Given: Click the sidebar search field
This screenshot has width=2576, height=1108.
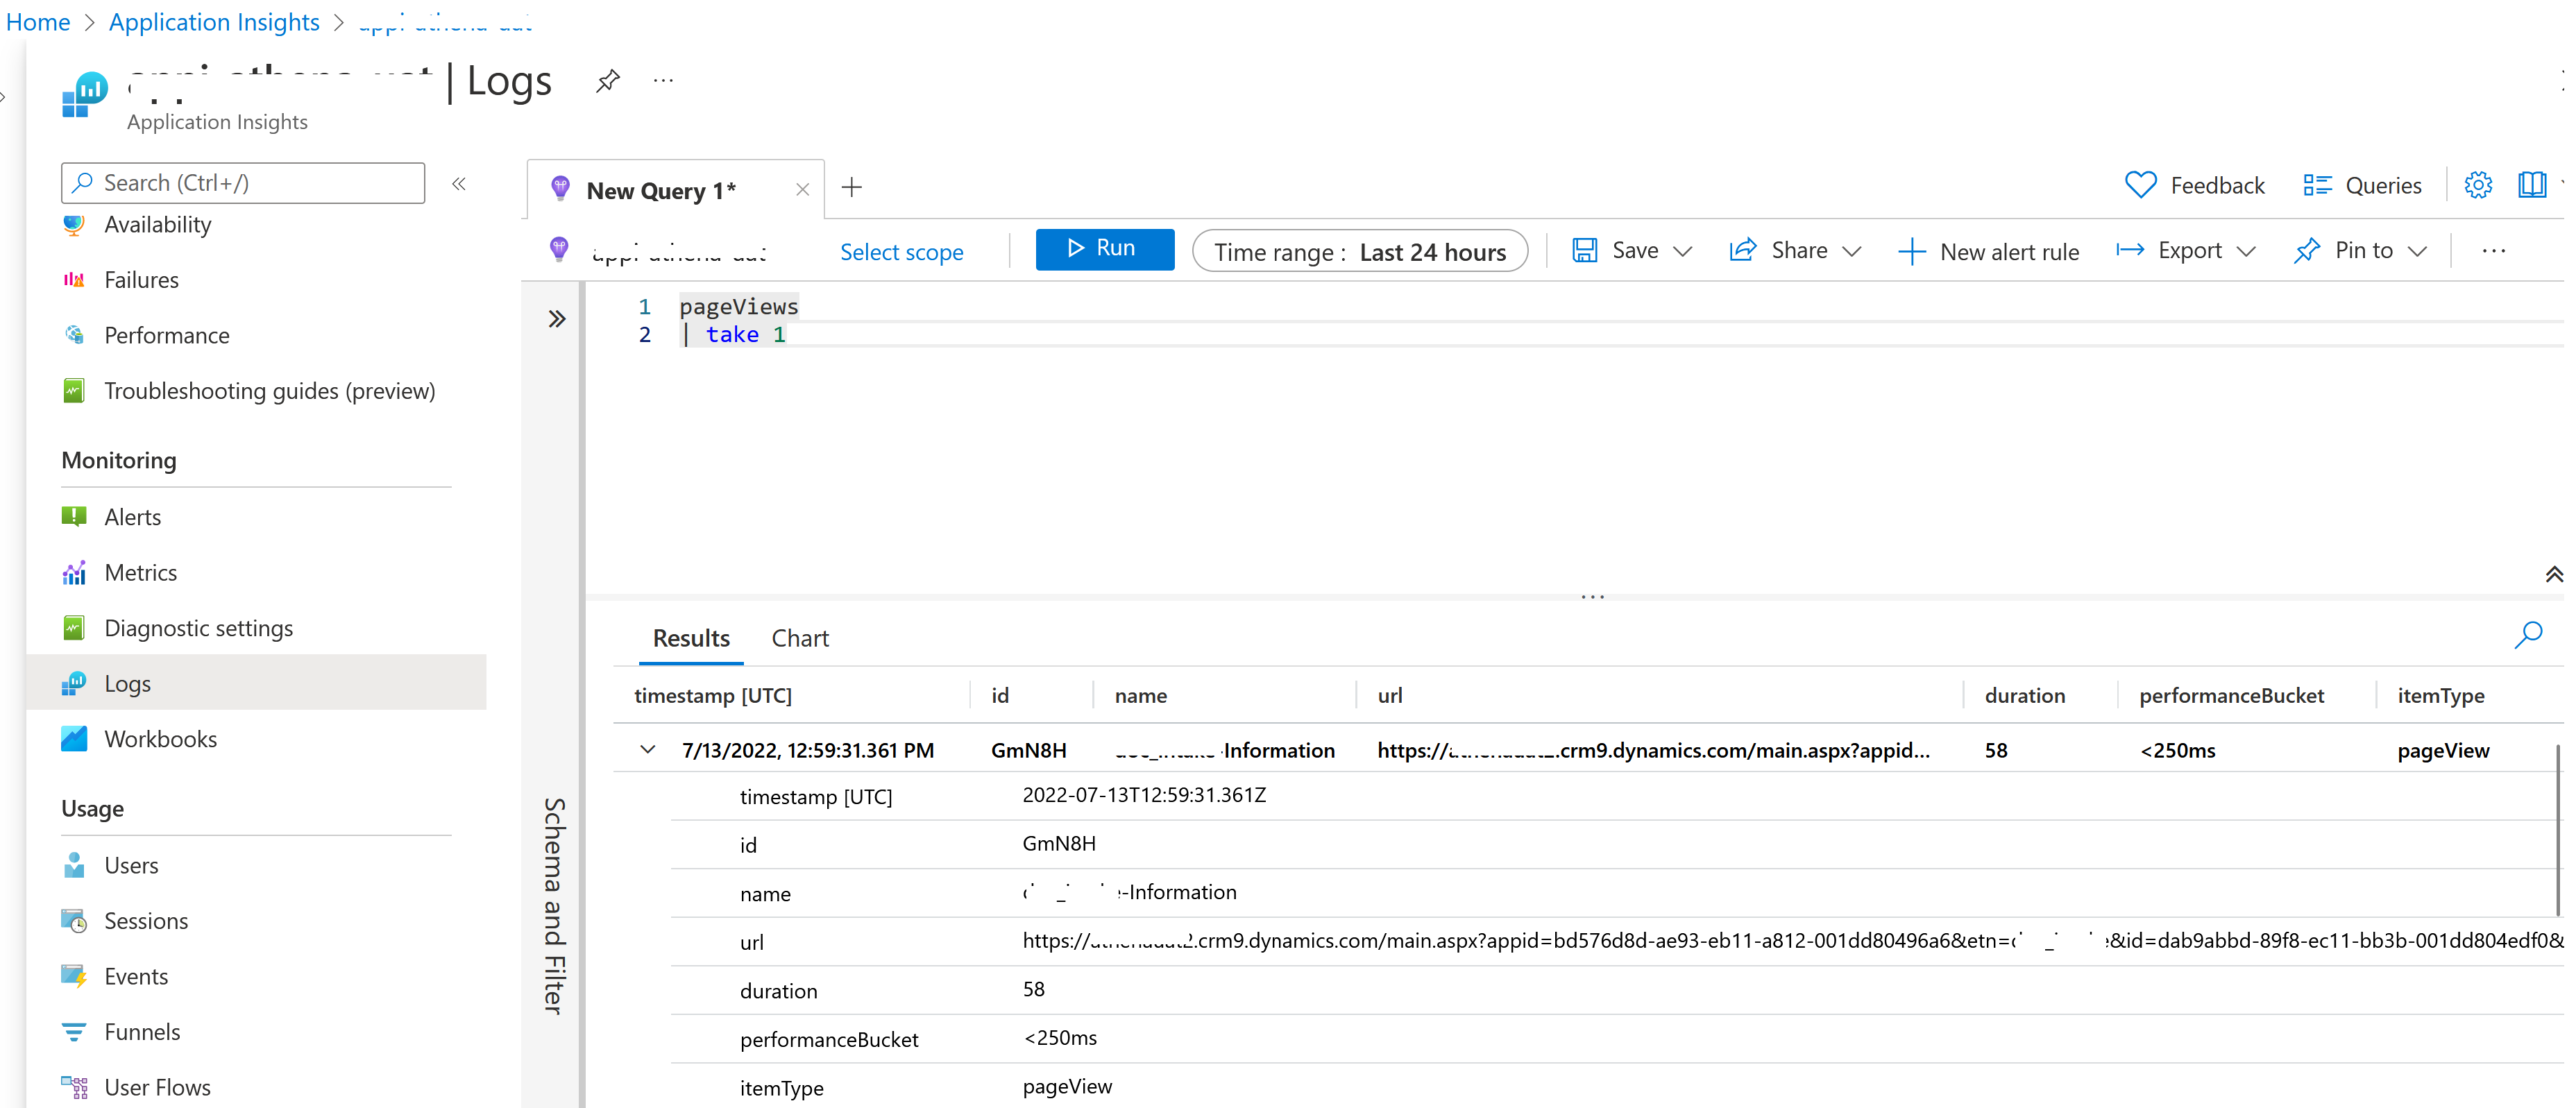Looking at the screenshot, I should pos(243,184).
